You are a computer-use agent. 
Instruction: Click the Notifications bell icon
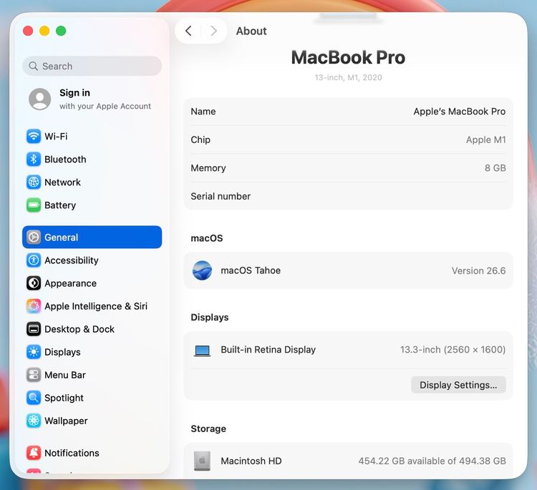(34, 453)
